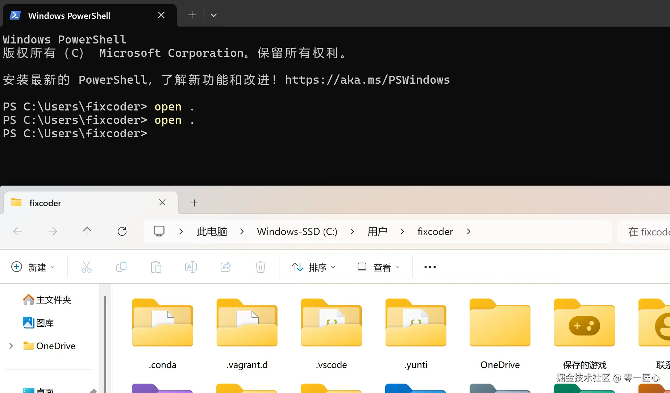Open the three-dot more options menu
This screenshot has width=670, height=393.
(x=430, y=267)
